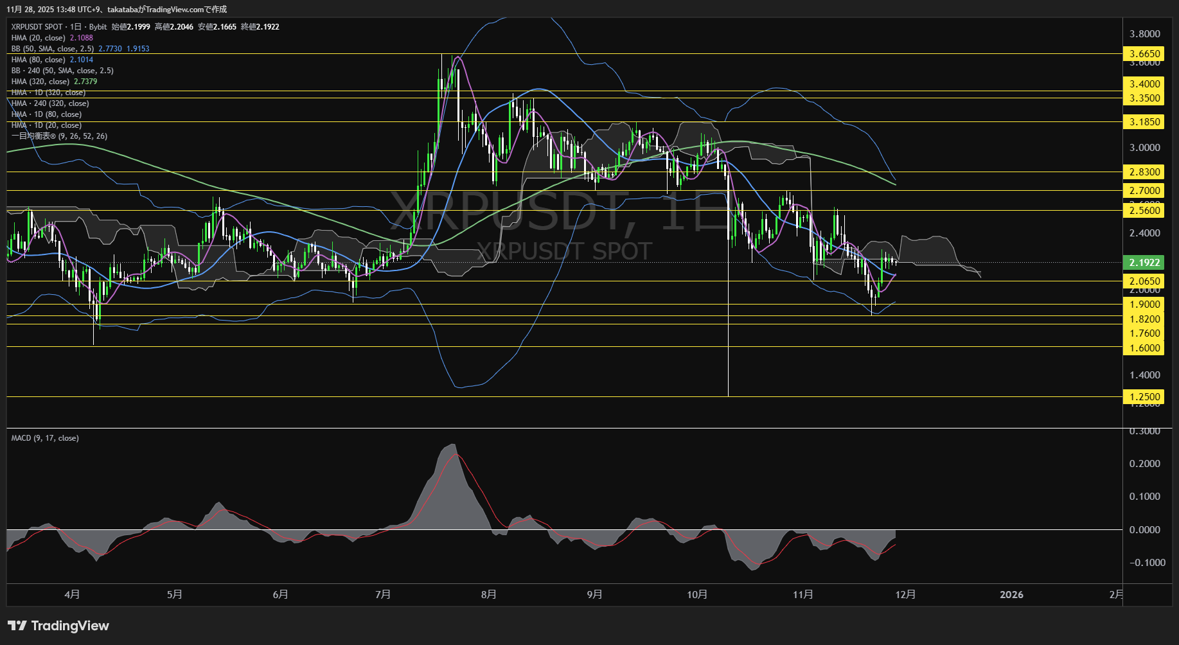Click the 2.0650 price label
Image resolution: width=1179 pixels, height=645 pixels.
click(1142, 281)
